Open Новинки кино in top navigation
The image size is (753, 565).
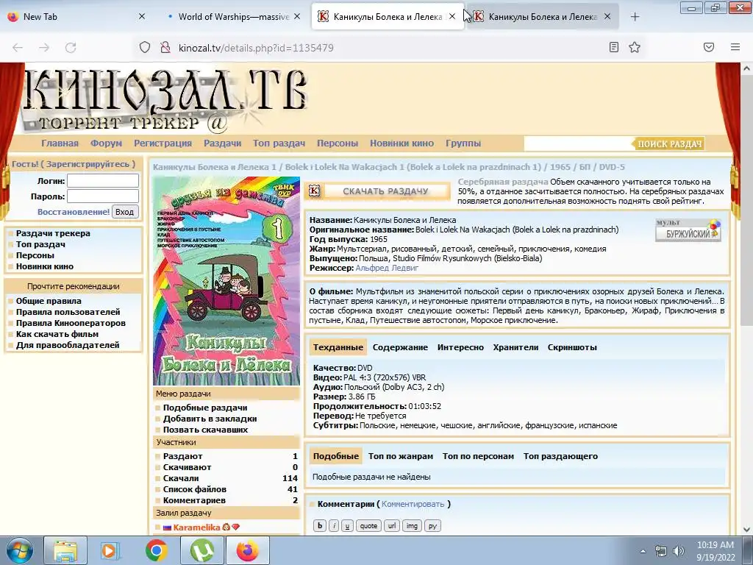tap(402, 143)
